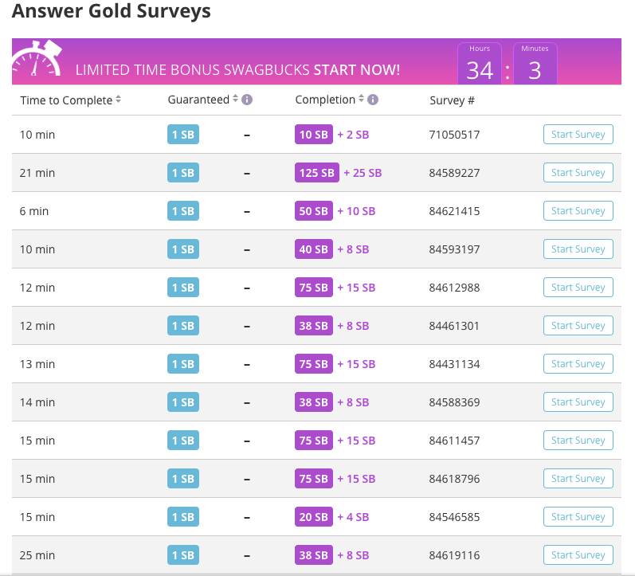Click the + 10 SB bonus text

click(356, 211)
